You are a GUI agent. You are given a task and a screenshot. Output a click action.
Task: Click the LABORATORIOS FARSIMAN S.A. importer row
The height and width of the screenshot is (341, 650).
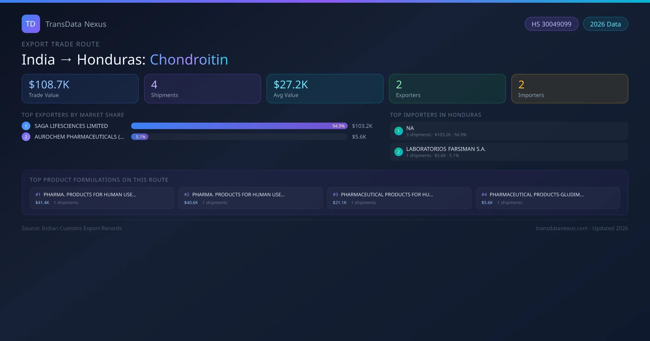point(509,152)
